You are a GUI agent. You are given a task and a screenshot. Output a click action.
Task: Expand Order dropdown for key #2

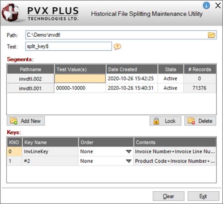pos(129,161)
